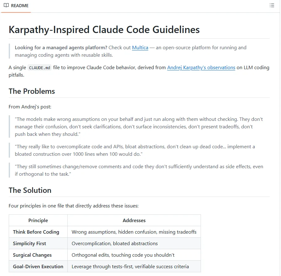
Task: Select the Think Before Coding cell
Action: [36, 232]
